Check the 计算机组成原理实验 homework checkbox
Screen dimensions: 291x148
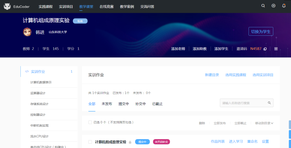(90, 142)
